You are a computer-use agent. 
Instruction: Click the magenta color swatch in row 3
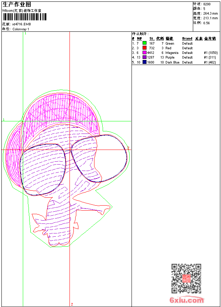(144, 52)
